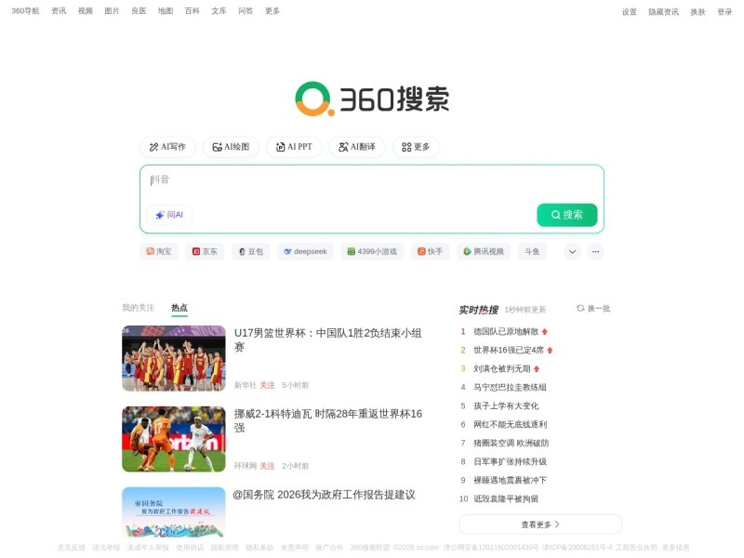Open 百科 in top menu
This screenshot has height=558, width=744.
(193, 11)
